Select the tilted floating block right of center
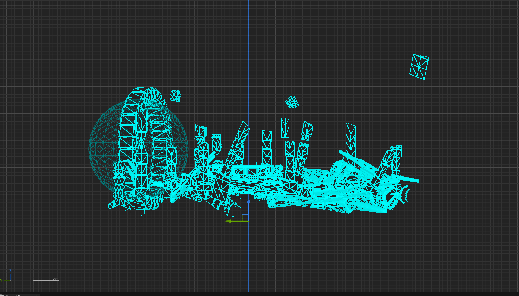The image size is (519, 296). pos(307,131)
